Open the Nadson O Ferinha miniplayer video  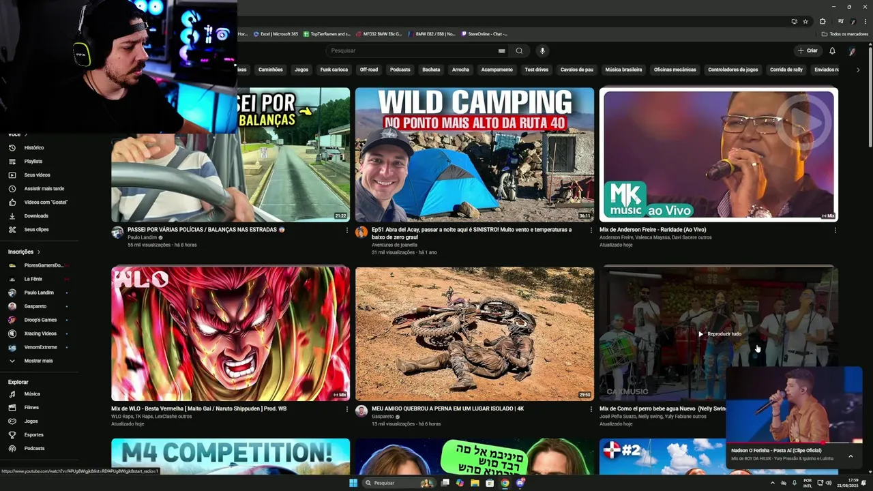(795, 405)
